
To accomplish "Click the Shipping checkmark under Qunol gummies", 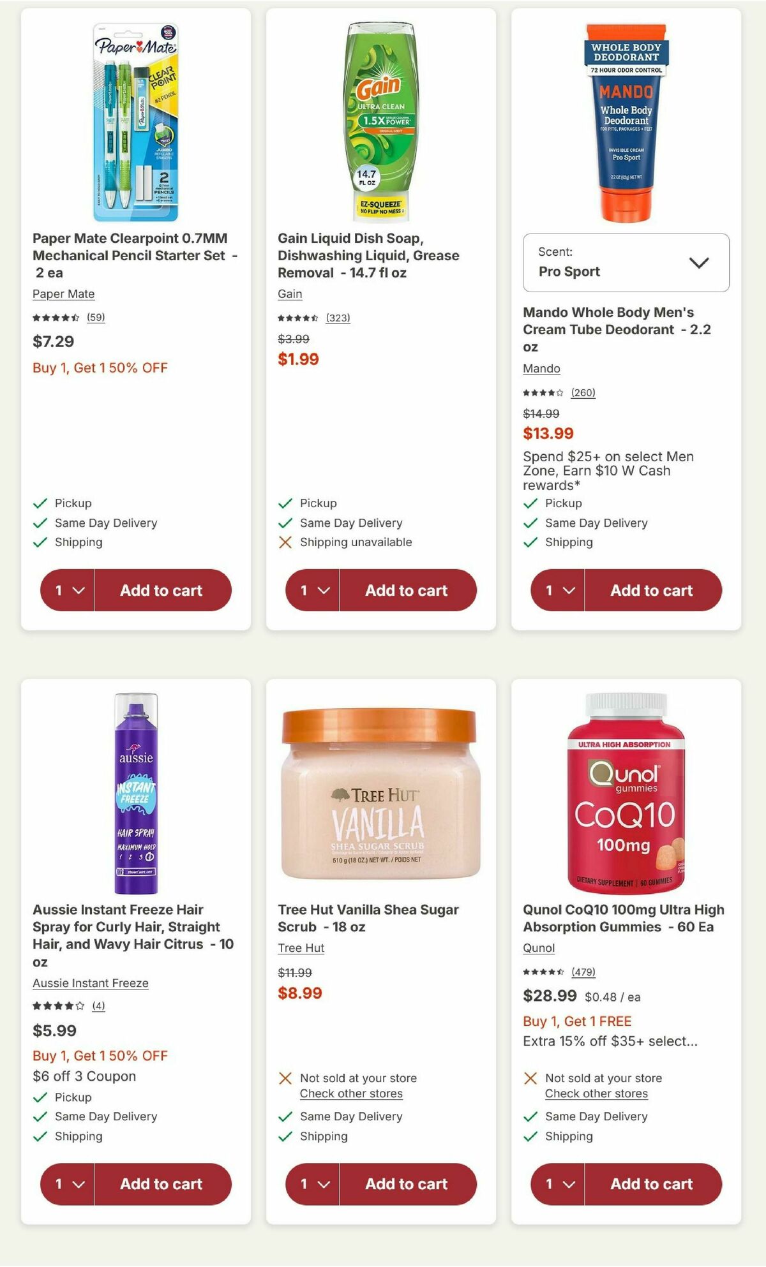I will [529, 1136].
